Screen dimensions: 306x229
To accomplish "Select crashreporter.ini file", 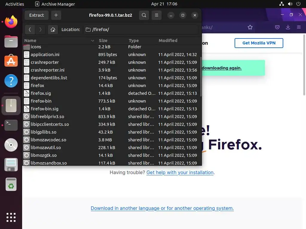I will (111, 70).
